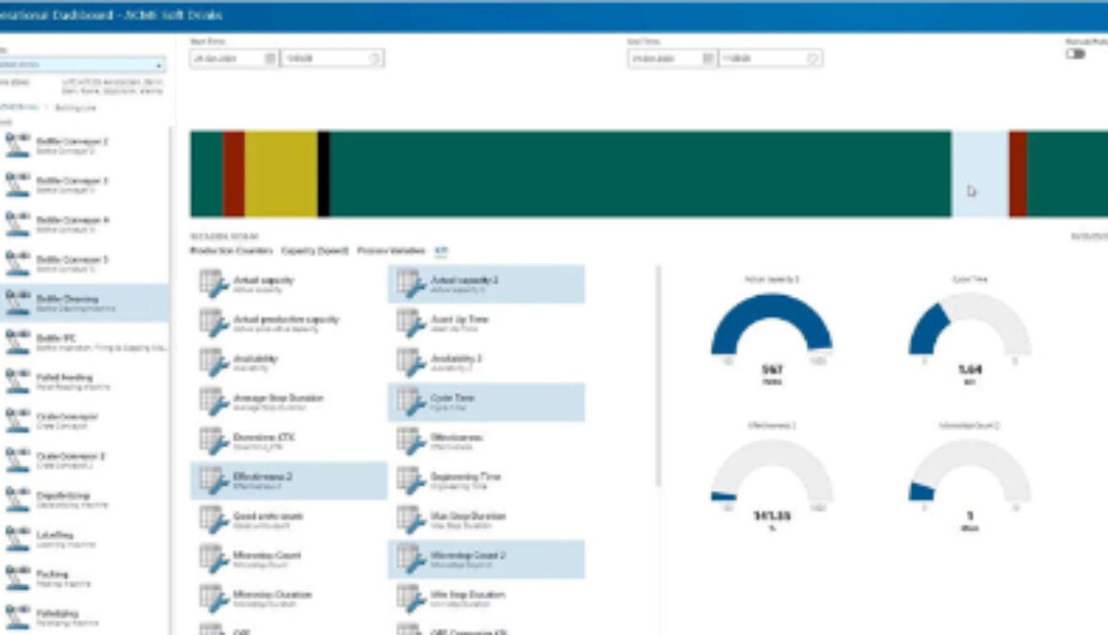The image size is (1108, 635).
Task: Click the Start Time date input field
Action: point(235,58)
